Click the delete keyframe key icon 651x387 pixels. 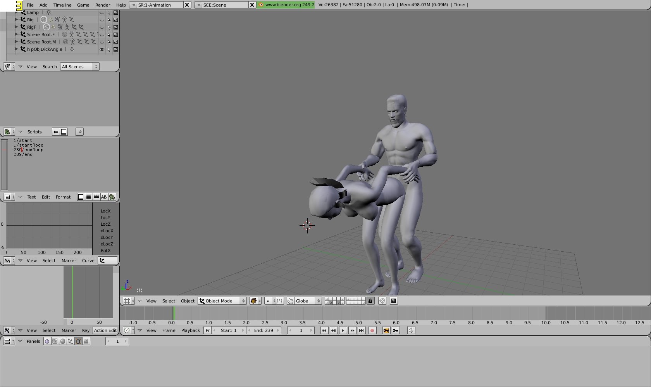[396, 330]
